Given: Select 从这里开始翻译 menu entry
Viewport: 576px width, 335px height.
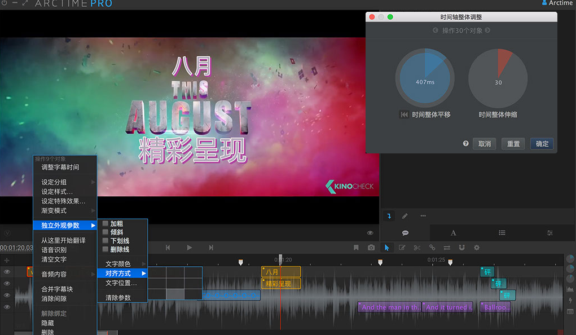Looking at the screenshot, I should [65, 241].
